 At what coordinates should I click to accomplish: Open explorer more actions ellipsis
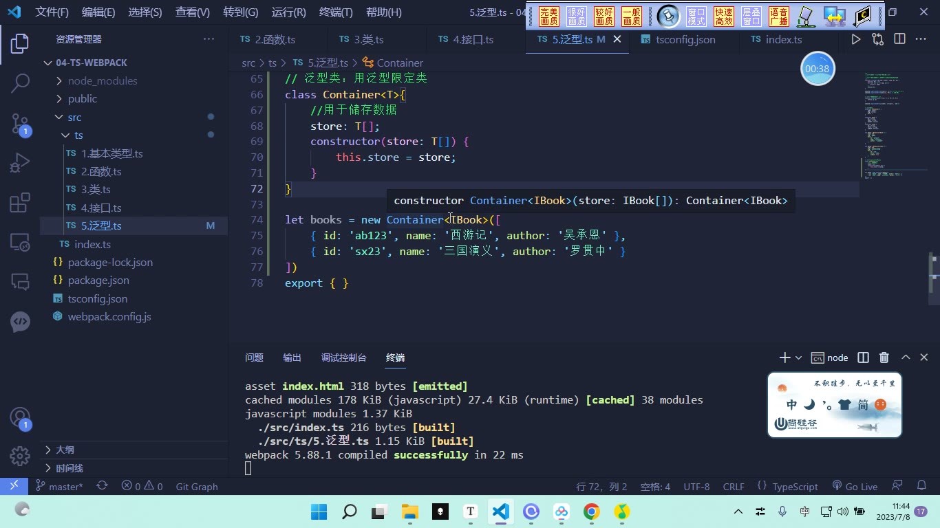209,39
